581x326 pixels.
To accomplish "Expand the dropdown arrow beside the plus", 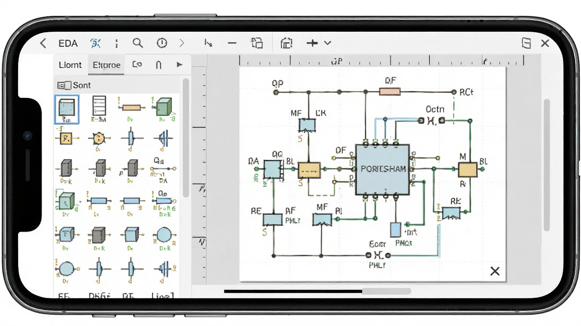I will click(327, 43).
